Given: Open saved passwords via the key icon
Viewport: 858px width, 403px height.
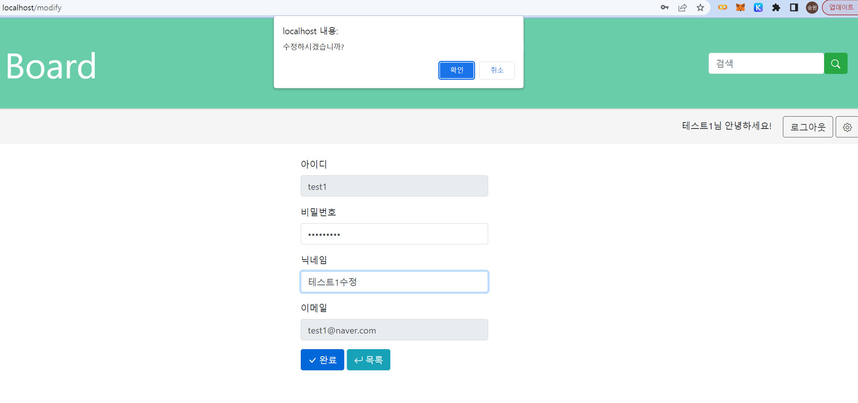Looking at the screenshot, I should [665, 7].
